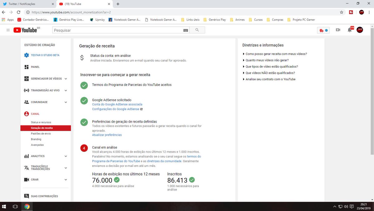Image resolution: width=374 pixels, height=211 pixels.
Task: Click 'Testar o Studio Beta' link
Action: [x=45, y=55]
